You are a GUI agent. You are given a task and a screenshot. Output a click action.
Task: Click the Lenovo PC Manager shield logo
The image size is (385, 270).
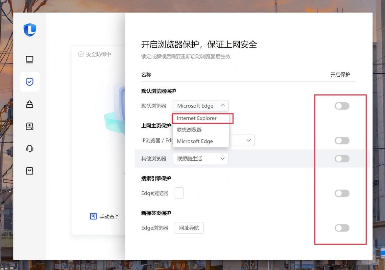[30, 30]
